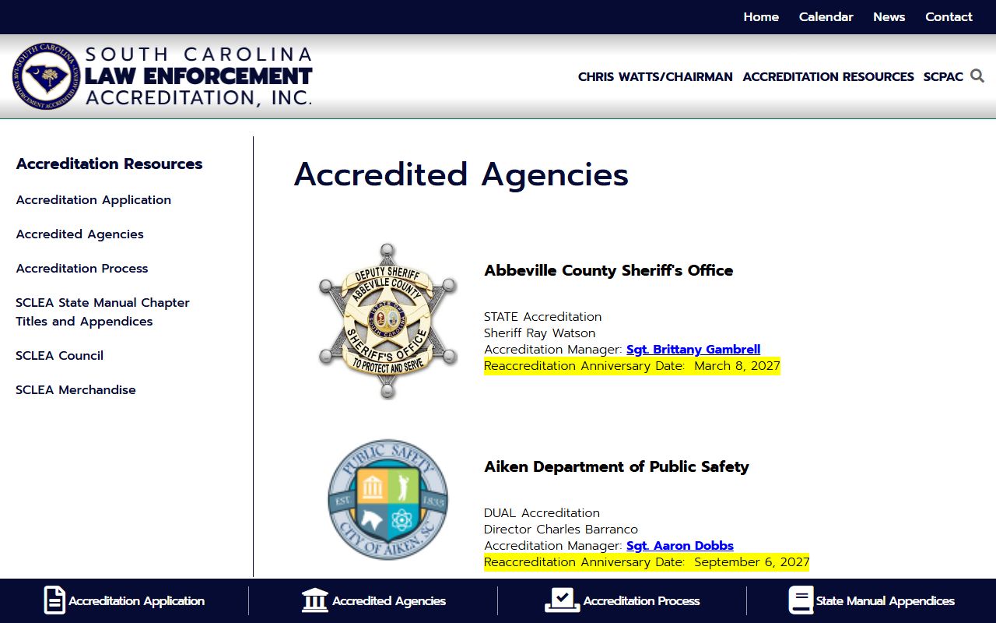Viewport: 996px width, 623px height.
Task: Open Accreditation Resources main menu
Action: point(828,76)
